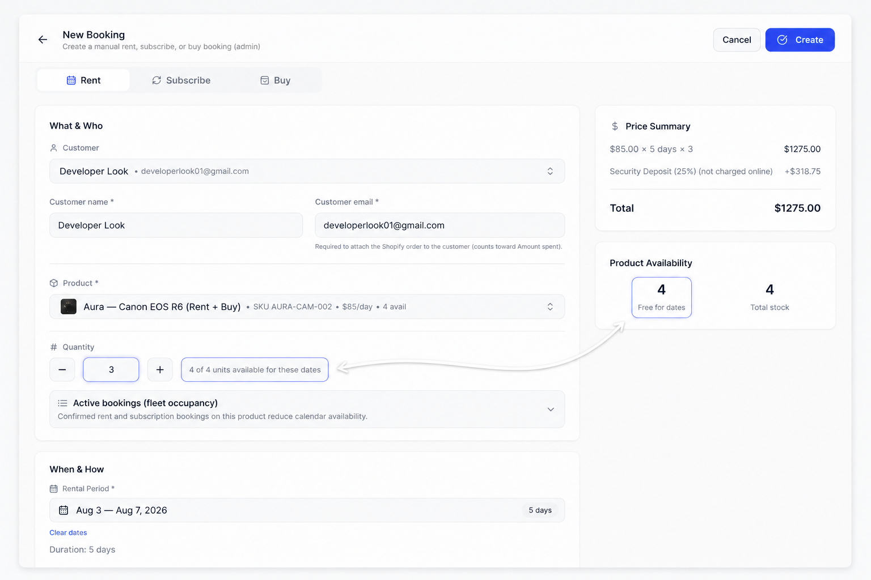Click the hash icon beside Quantity label
Image resolution: width=871 pixels, height=580 pixels.
54,347
